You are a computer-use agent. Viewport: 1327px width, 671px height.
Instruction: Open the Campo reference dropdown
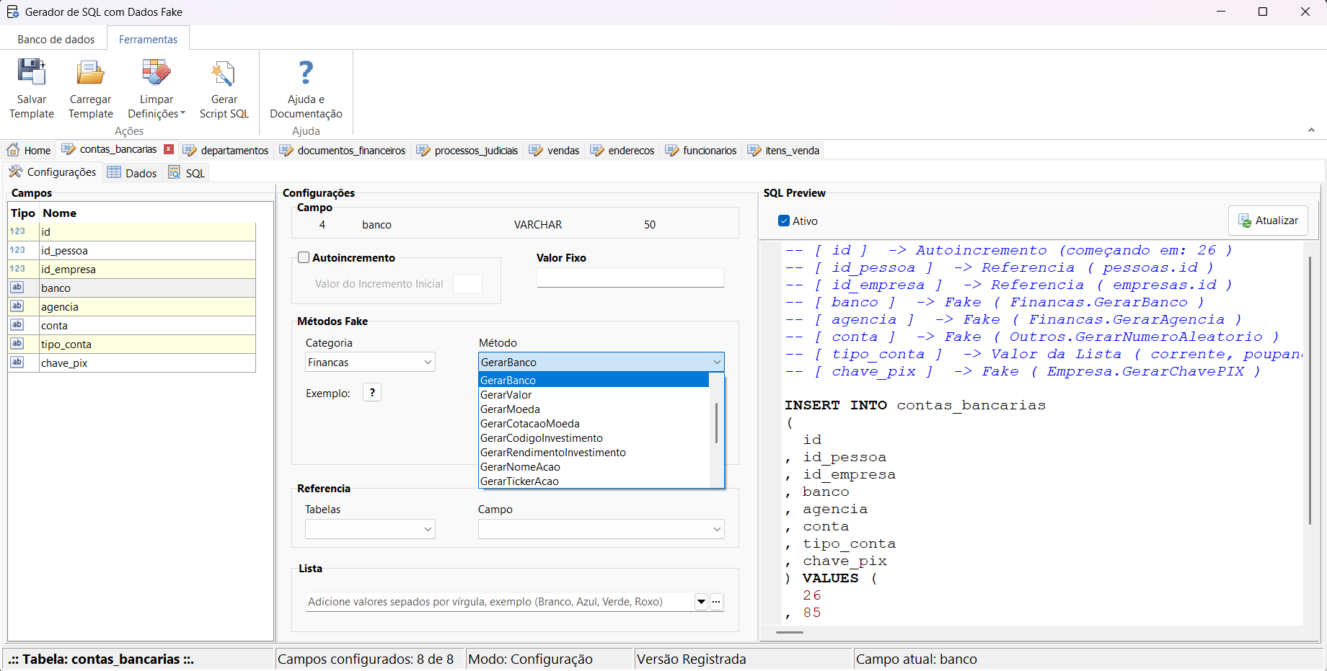point(601,529)
